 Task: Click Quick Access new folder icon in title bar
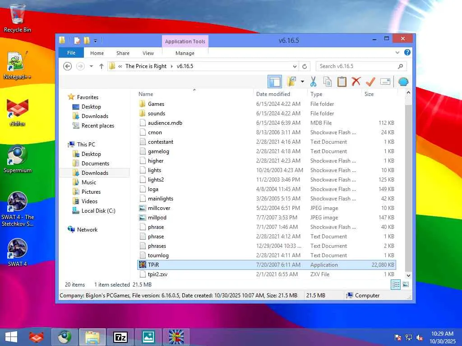tap(87, 40)
